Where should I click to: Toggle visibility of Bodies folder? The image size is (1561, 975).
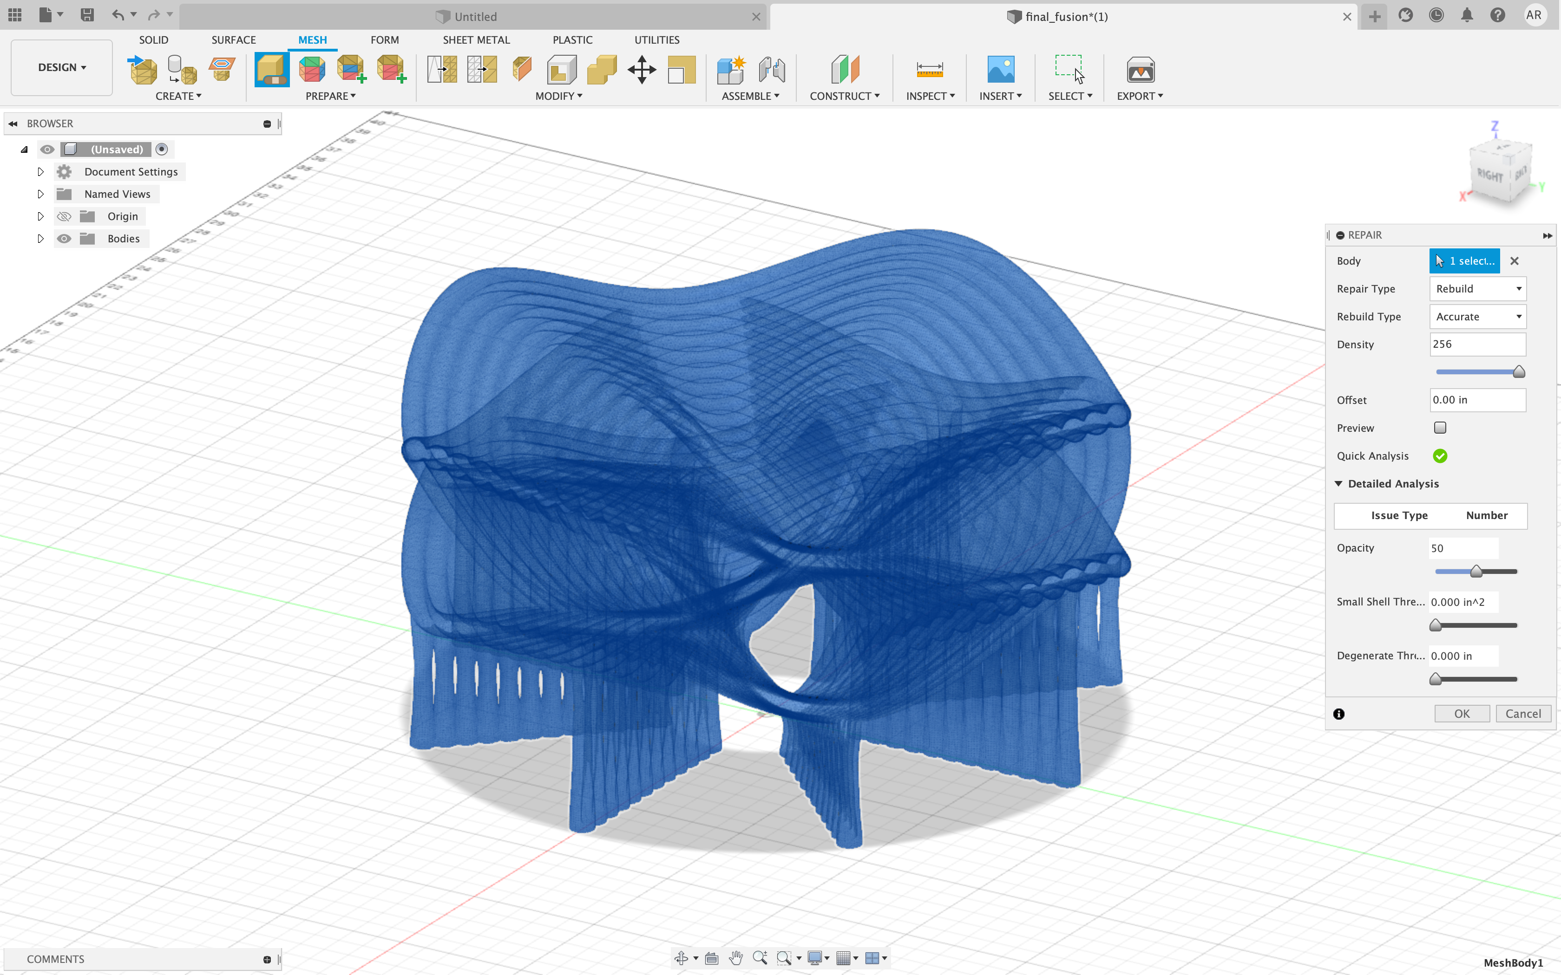64,239
